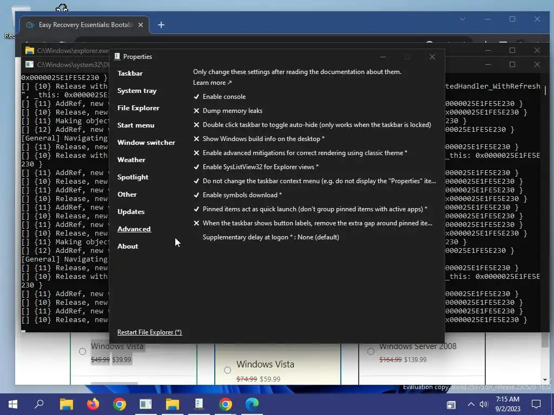Click Restart File Explorer link
Viewport: 554px width, 415px height.
click(x=149, y=332)
